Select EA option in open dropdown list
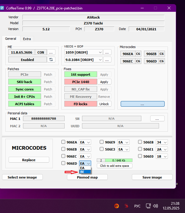Screen dimensions: 185x213 click(x=85, y=168)
